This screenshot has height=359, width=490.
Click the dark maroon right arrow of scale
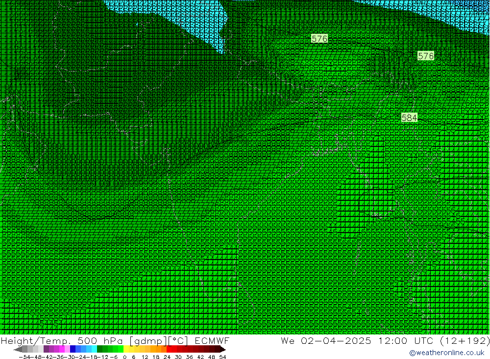[223, 349]
